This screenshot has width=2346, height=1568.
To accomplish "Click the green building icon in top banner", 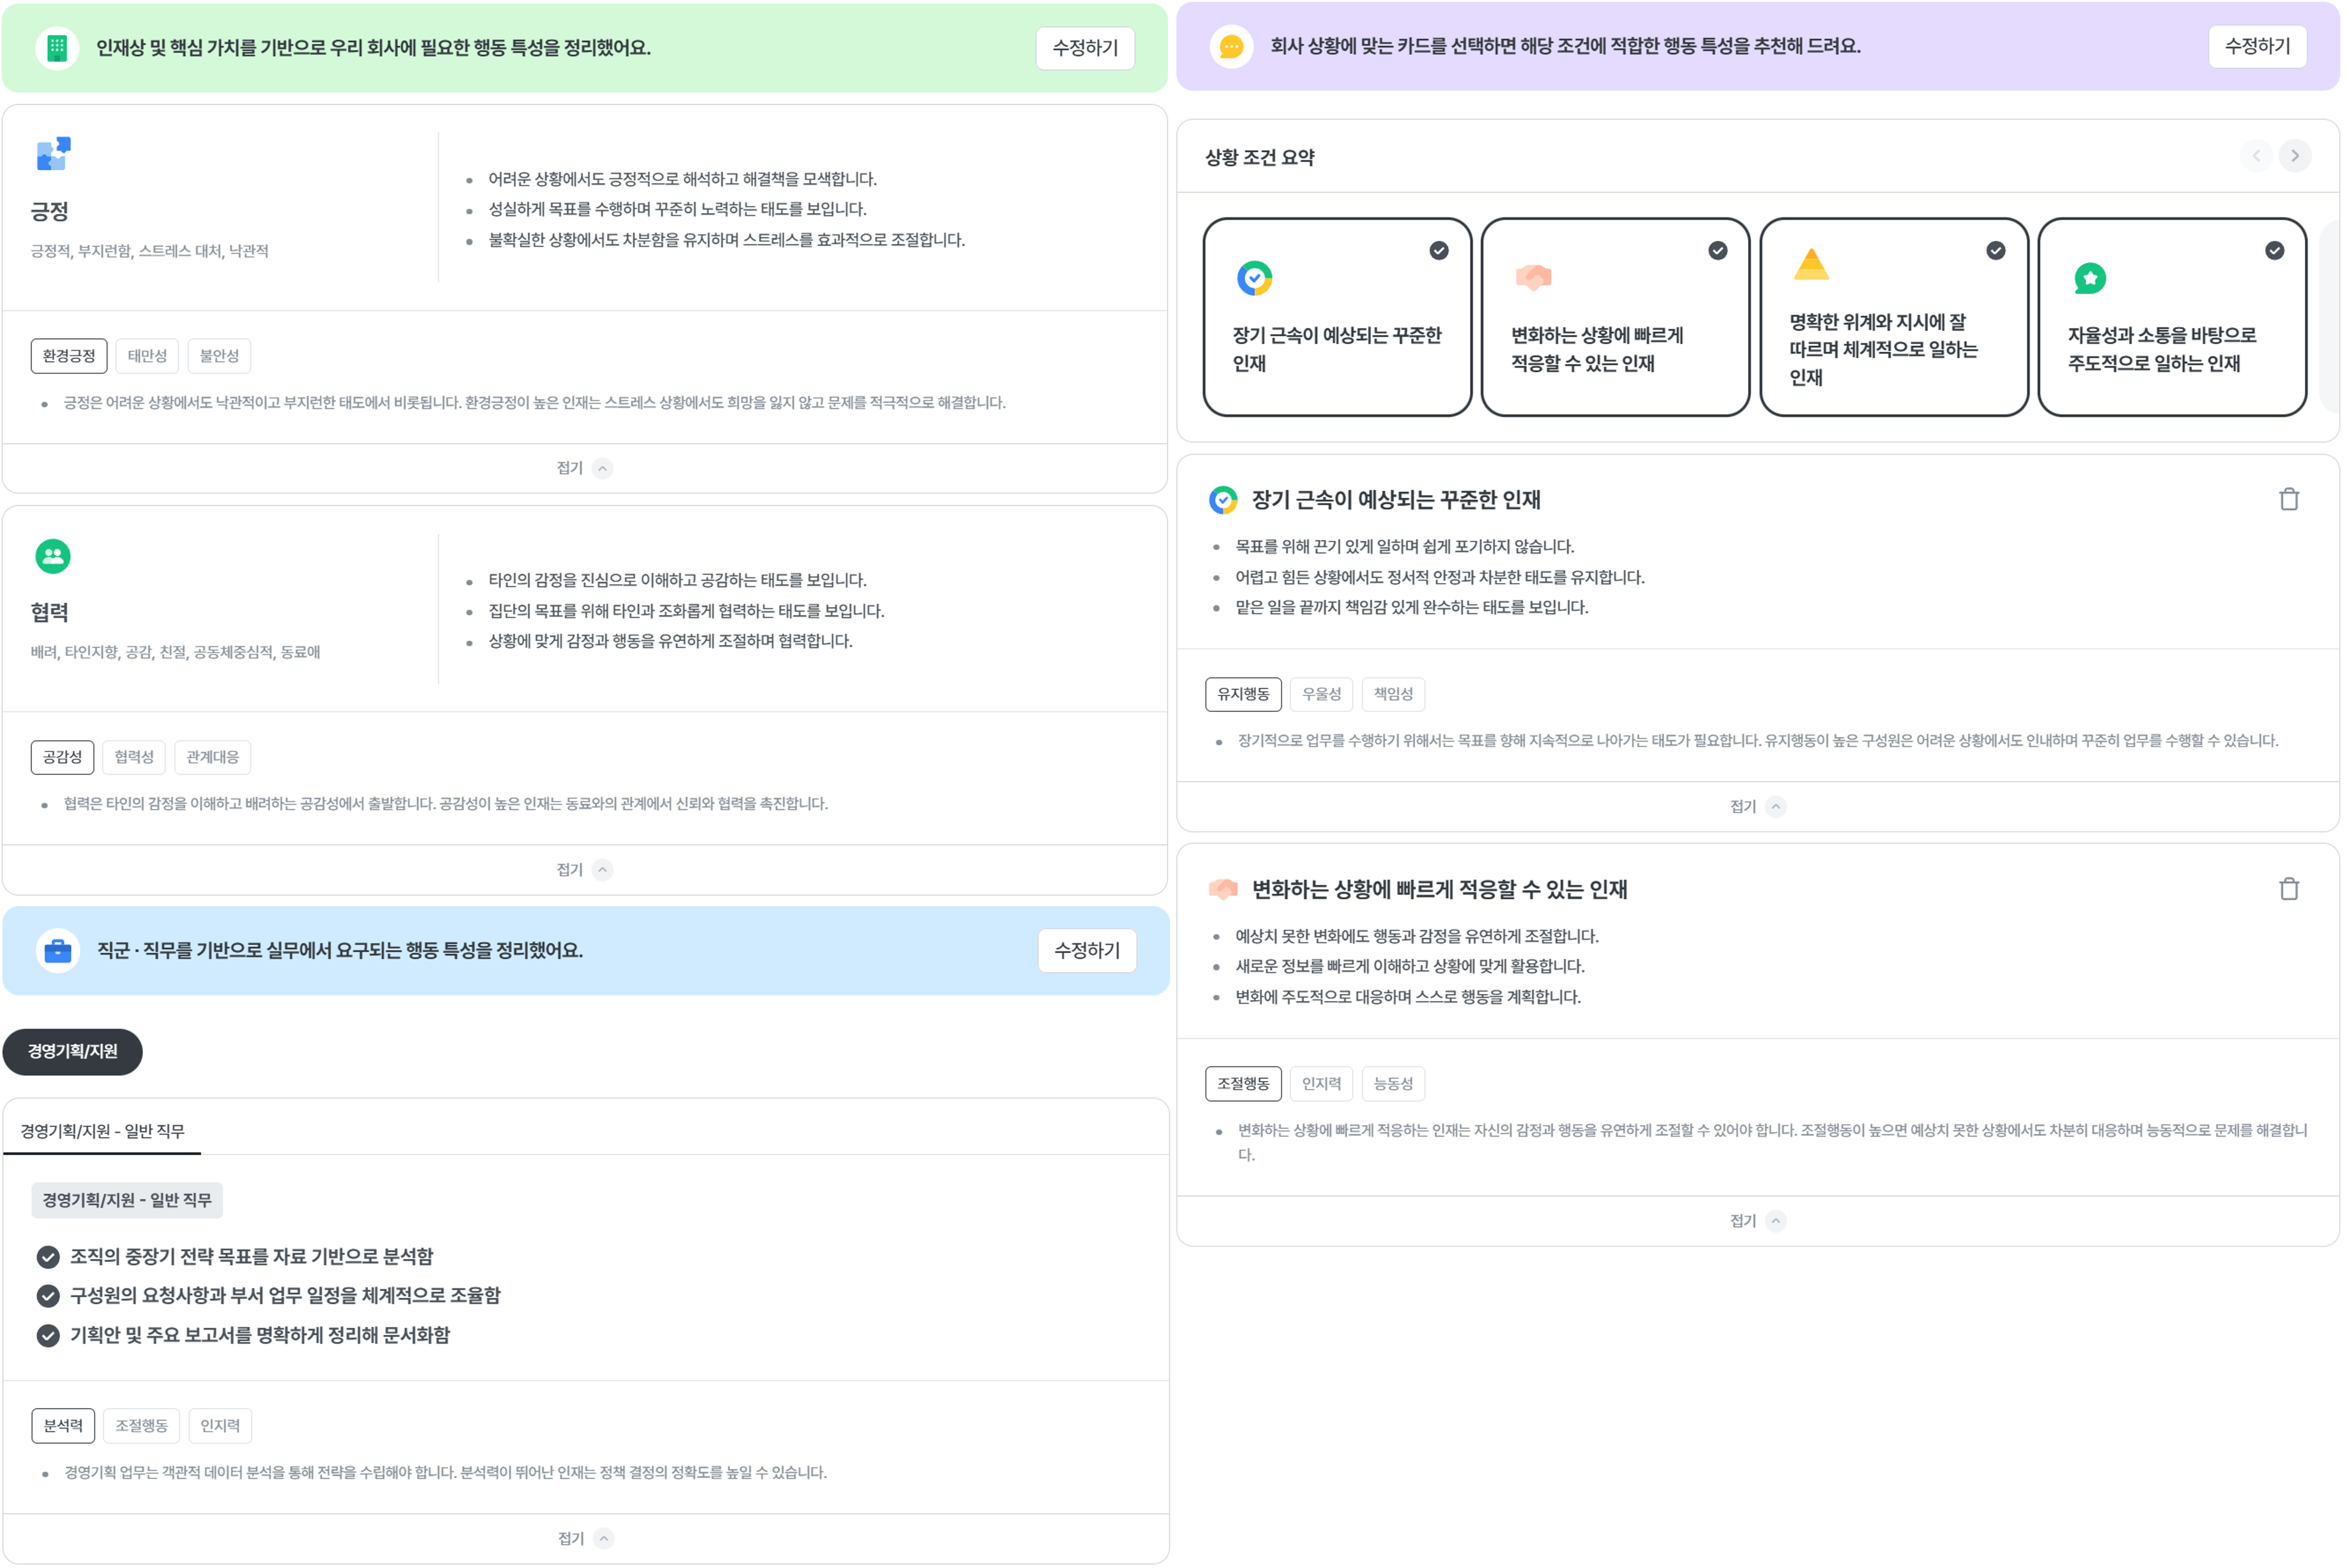I will [57, 48].
